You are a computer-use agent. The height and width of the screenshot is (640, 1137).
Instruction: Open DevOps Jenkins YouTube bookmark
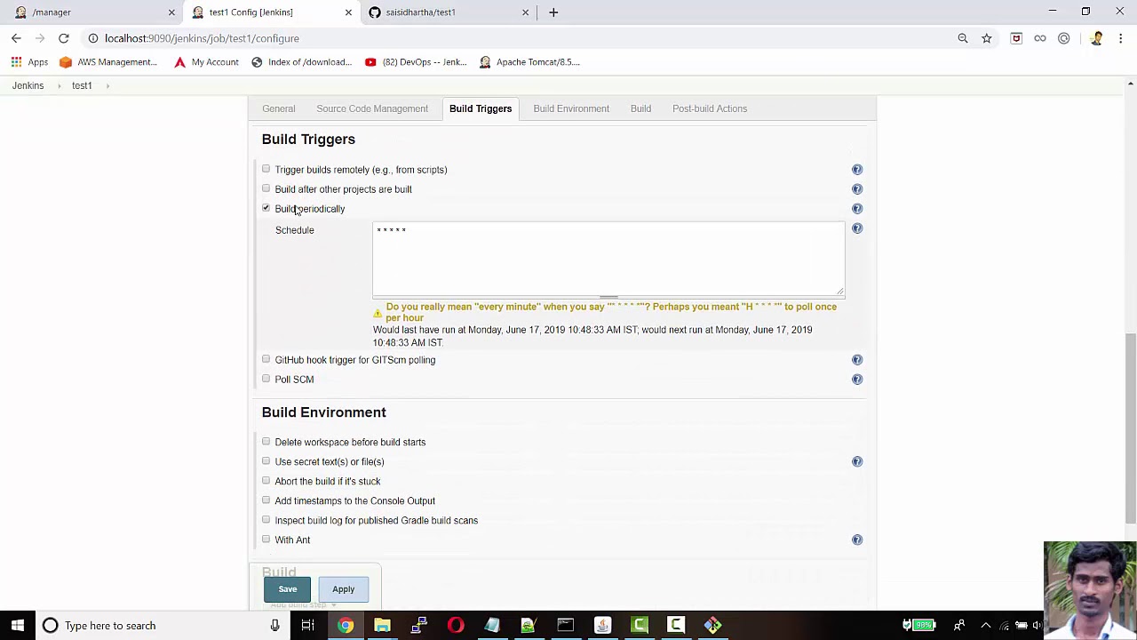tap(416, 62)
